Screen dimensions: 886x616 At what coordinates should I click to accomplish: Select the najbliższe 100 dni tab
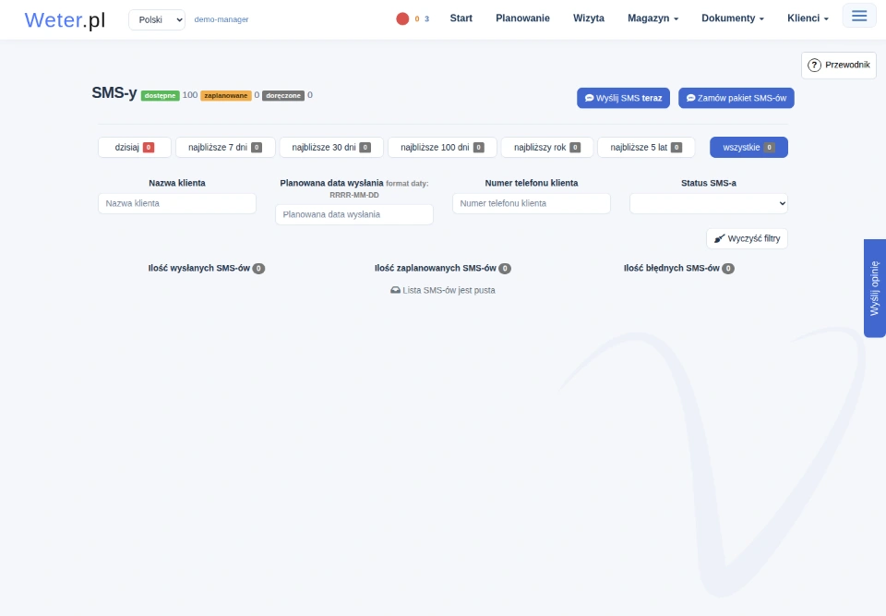(x=442, y=147)
